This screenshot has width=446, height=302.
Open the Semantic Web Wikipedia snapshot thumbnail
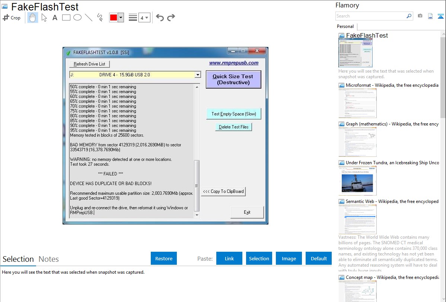coord(357,219)
